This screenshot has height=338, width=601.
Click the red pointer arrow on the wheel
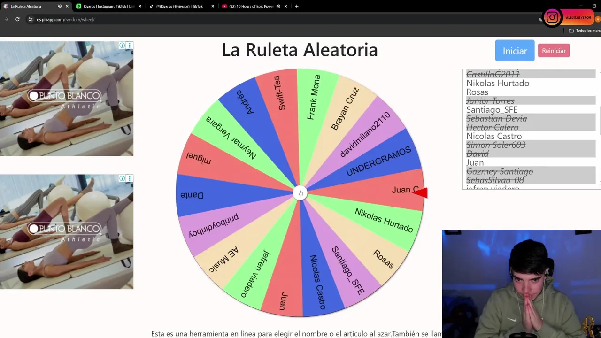click(420, 192)
